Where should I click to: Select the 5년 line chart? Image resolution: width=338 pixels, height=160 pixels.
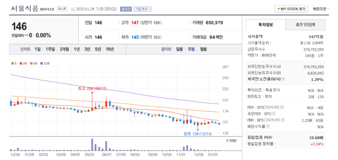98,49
